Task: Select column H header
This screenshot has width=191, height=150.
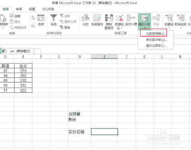Action: pos(79,56)
